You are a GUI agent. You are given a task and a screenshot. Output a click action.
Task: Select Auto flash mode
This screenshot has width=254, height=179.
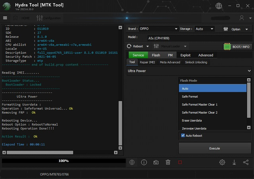click(213, 89)
